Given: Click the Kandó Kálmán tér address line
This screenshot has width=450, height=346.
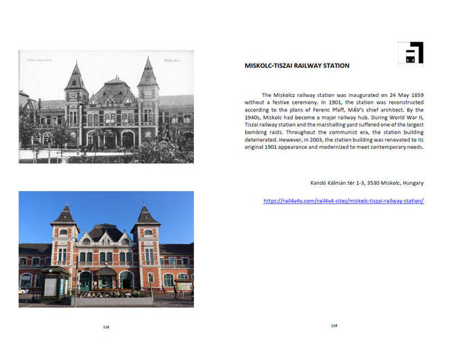Looking at the screenshot, I should click(367, 183).
